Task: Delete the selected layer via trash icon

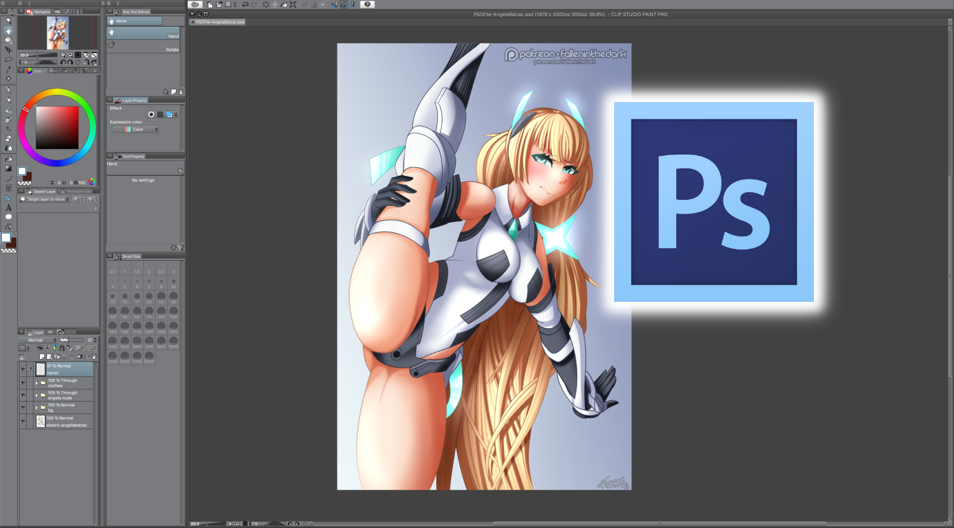Action: [94, 357]
